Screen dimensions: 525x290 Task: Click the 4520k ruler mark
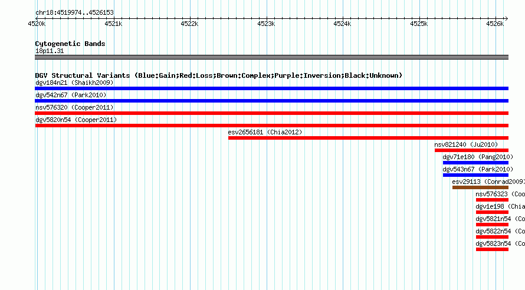37,24
